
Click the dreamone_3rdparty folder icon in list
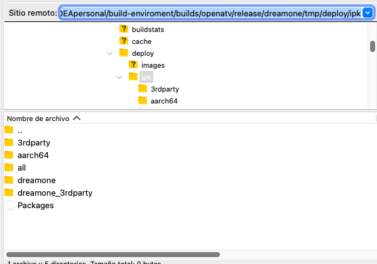(9, 193)
